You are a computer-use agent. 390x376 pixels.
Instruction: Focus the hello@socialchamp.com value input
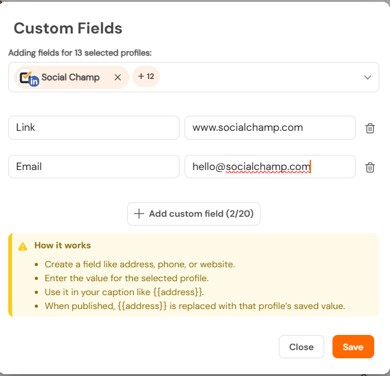pos(270,167)
